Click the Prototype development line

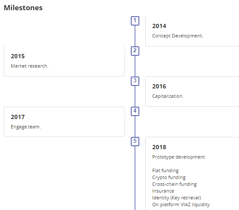179,157
